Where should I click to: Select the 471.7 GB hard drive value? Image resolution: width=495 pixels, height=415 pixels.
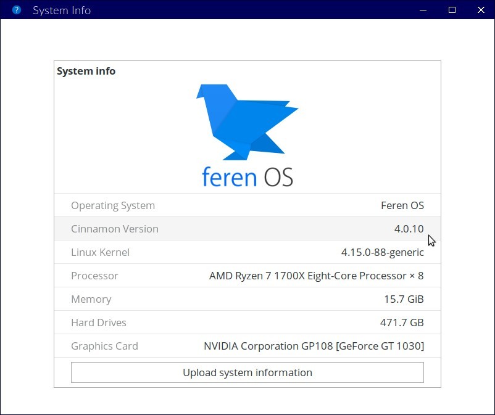pyautogui.click(x=402, y=323)
